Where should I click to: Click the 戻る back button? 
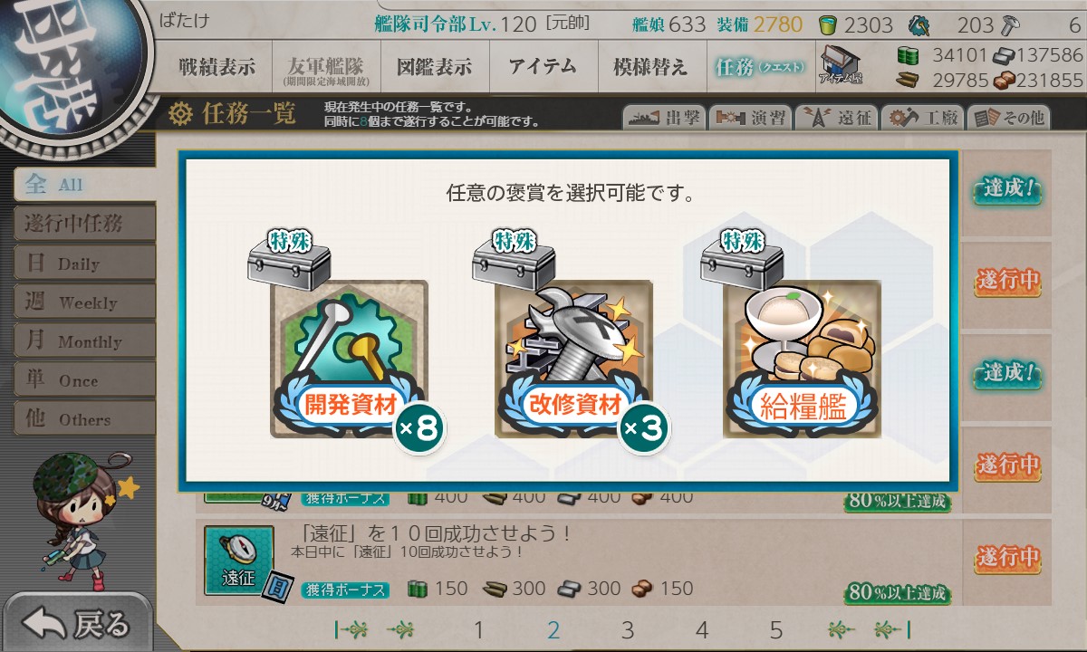pyautogui.click(x=76, y=624)
